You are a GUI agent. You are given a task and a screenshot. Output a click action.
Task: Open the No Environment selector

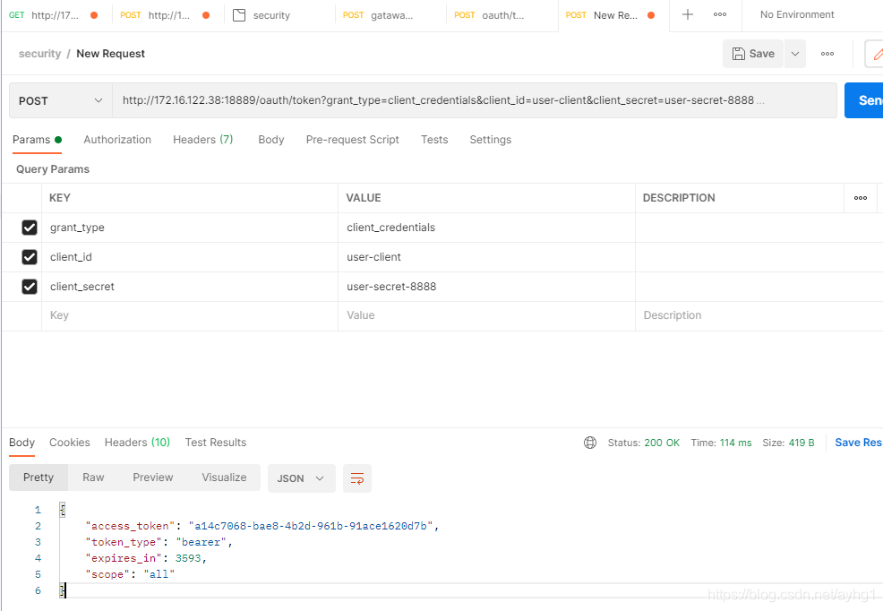pyautogui.click(x=797, y=14)
